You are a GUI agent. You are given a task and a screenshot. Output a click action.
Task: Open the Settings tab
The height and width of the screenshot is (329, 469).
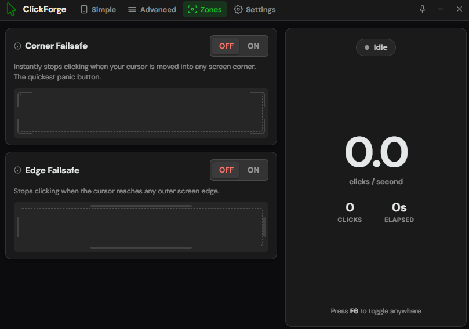pyautogui.click(x=255, y=10)
